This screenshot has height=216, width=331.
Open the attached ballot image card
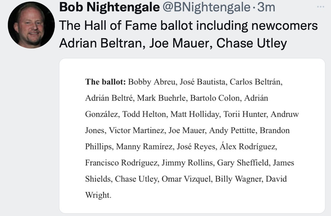192,136
